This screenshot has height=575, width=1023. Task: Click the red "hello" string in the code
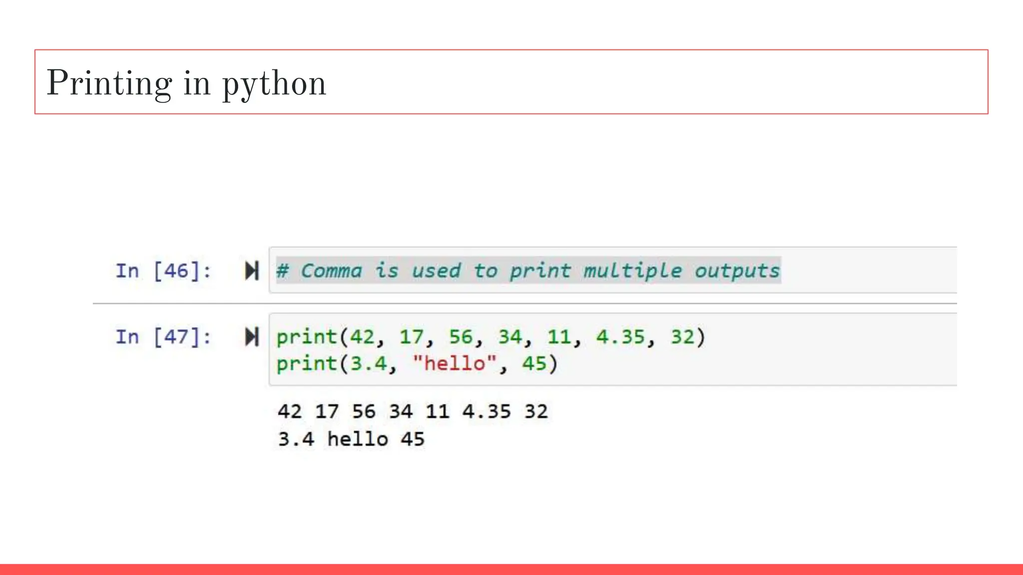click(x=455, y=363)
